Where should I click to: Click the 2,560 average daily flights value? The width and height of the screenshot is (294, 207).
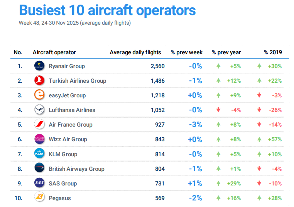pyautogui.click(x=157, y=66)
